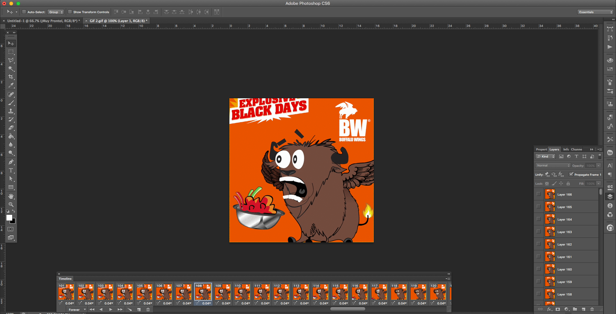Open the Essentials workspace dropdown
This screenshot has height=314, width=616.
pos(595,12)
